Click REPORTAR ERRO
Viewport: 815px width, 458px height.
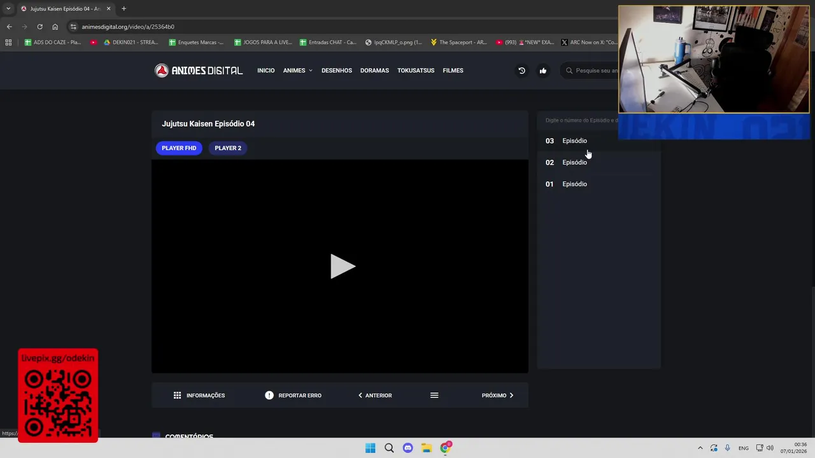point(294,395)
